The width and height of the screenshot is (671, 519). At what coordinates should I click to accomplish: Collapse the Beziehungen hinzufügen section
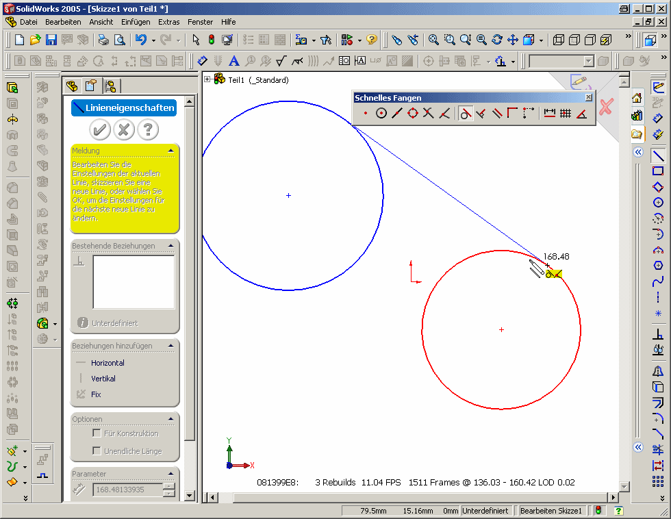(x=170, y=346)
